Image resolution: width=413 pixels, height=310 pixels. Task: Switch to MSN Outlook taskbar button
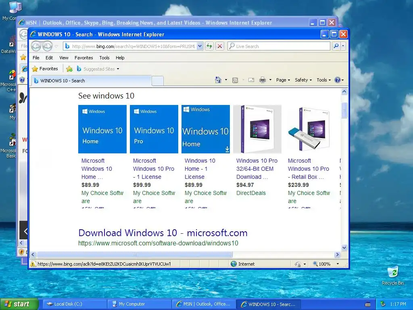click(x=204, y=304)
